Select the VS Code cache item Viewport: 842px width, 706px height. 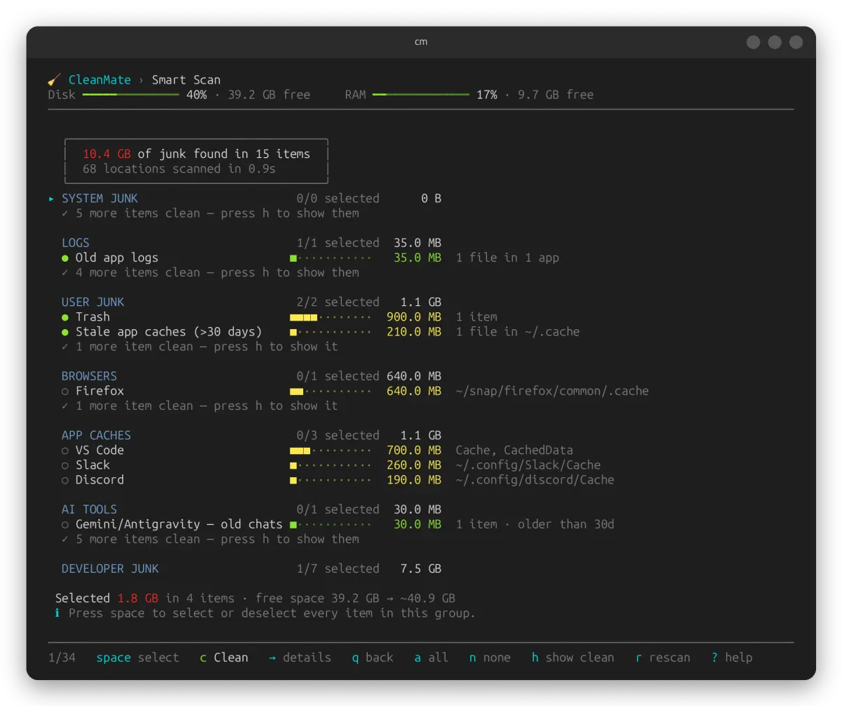[65, 451]
